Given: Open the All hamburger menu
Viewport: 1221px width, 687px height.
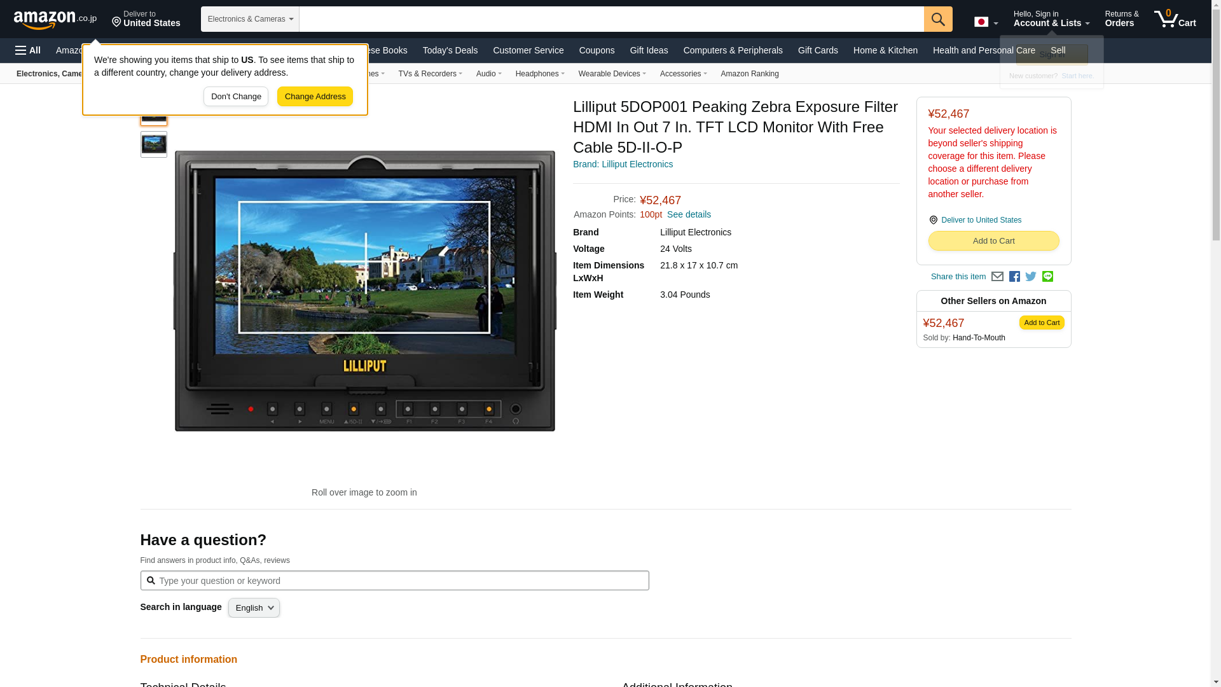Looking at the screenshot, I should click(28, 50).
